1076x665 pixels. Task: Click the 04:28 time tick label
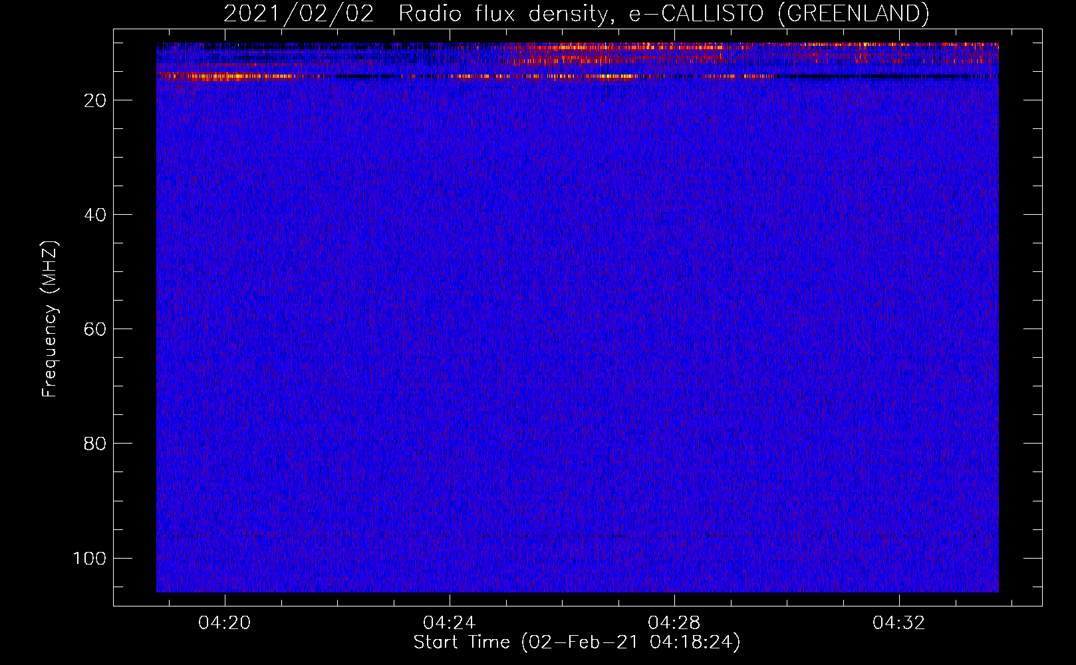click(x=674, y=623)
